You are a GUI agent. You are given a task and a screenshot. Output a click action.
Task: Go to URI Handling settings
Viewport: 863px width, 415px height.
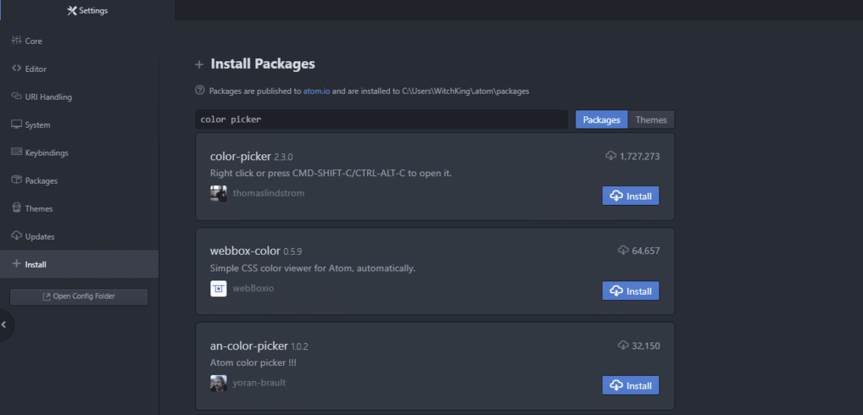pyautogui.click(x=79, y=97)
